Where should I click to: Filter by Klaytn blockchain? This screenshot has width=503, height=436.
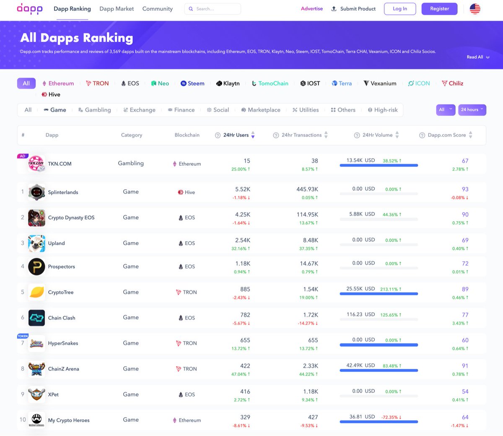coord(228,84)
